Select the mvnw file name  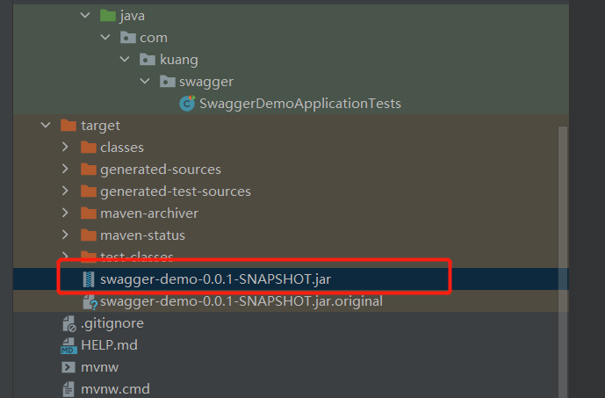pyautogui.click(x=99, y=367)
